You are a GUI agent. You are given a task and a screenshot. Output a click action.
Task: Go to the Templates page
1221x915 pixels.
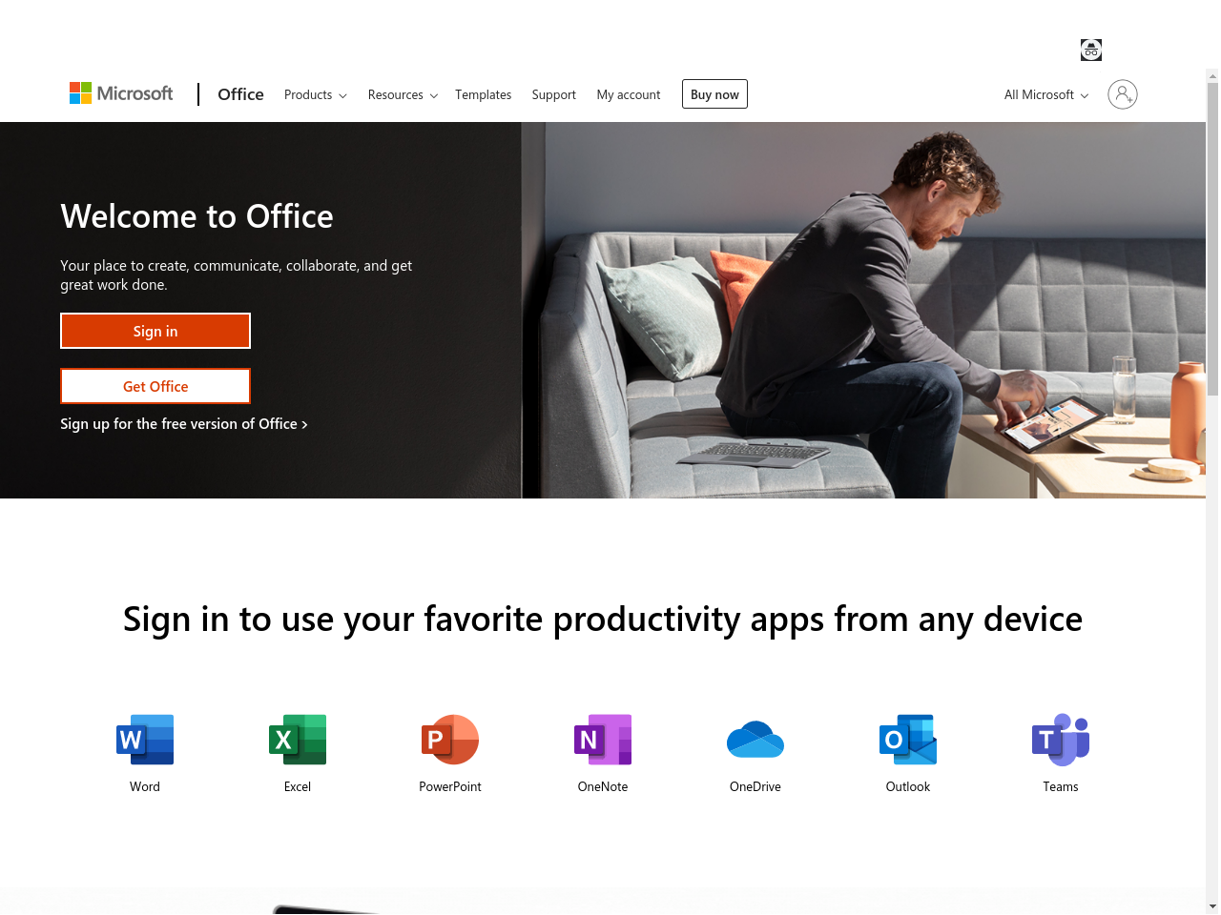coord(483,94)
